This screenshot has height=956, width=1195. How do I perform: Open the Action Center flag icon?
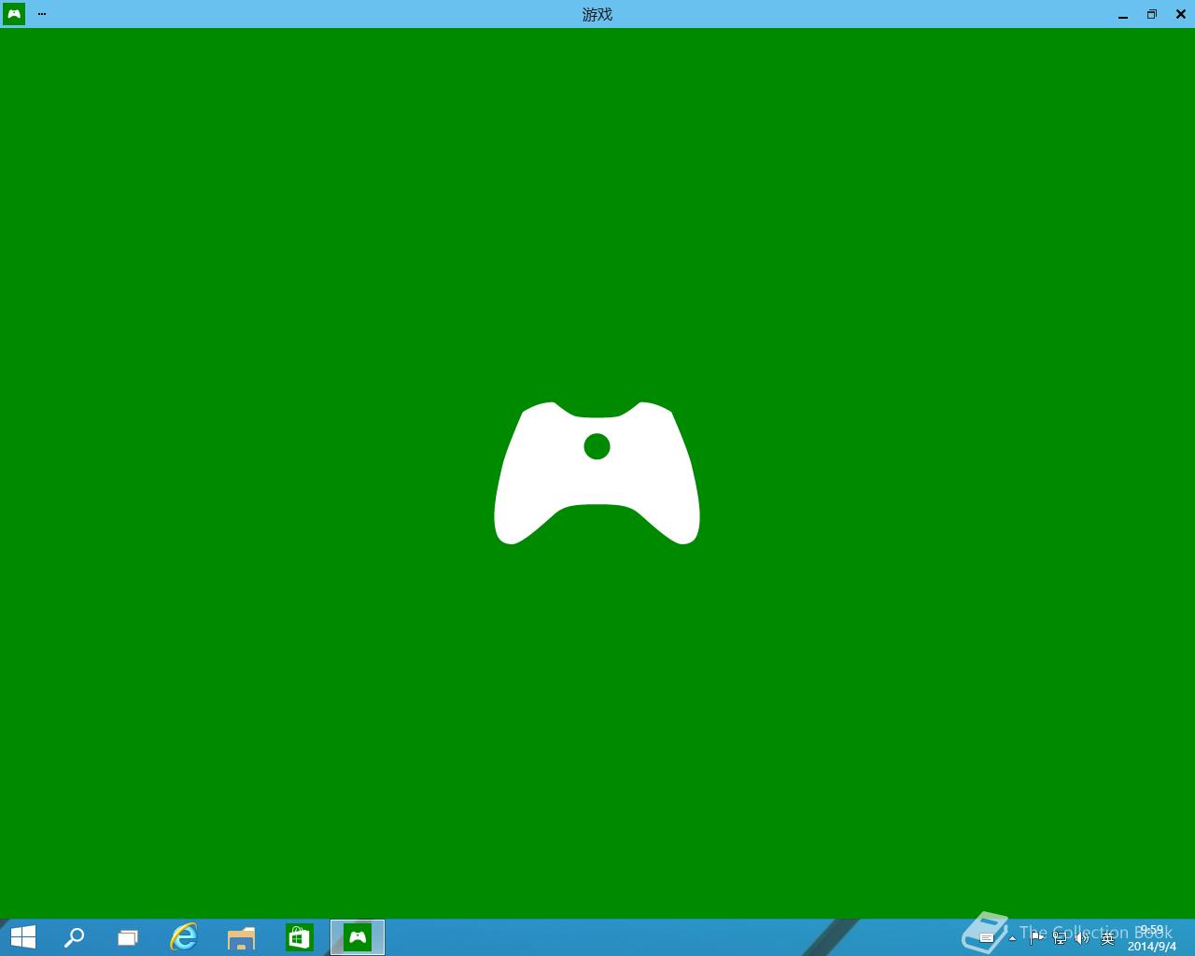(x=1036, y=937)
